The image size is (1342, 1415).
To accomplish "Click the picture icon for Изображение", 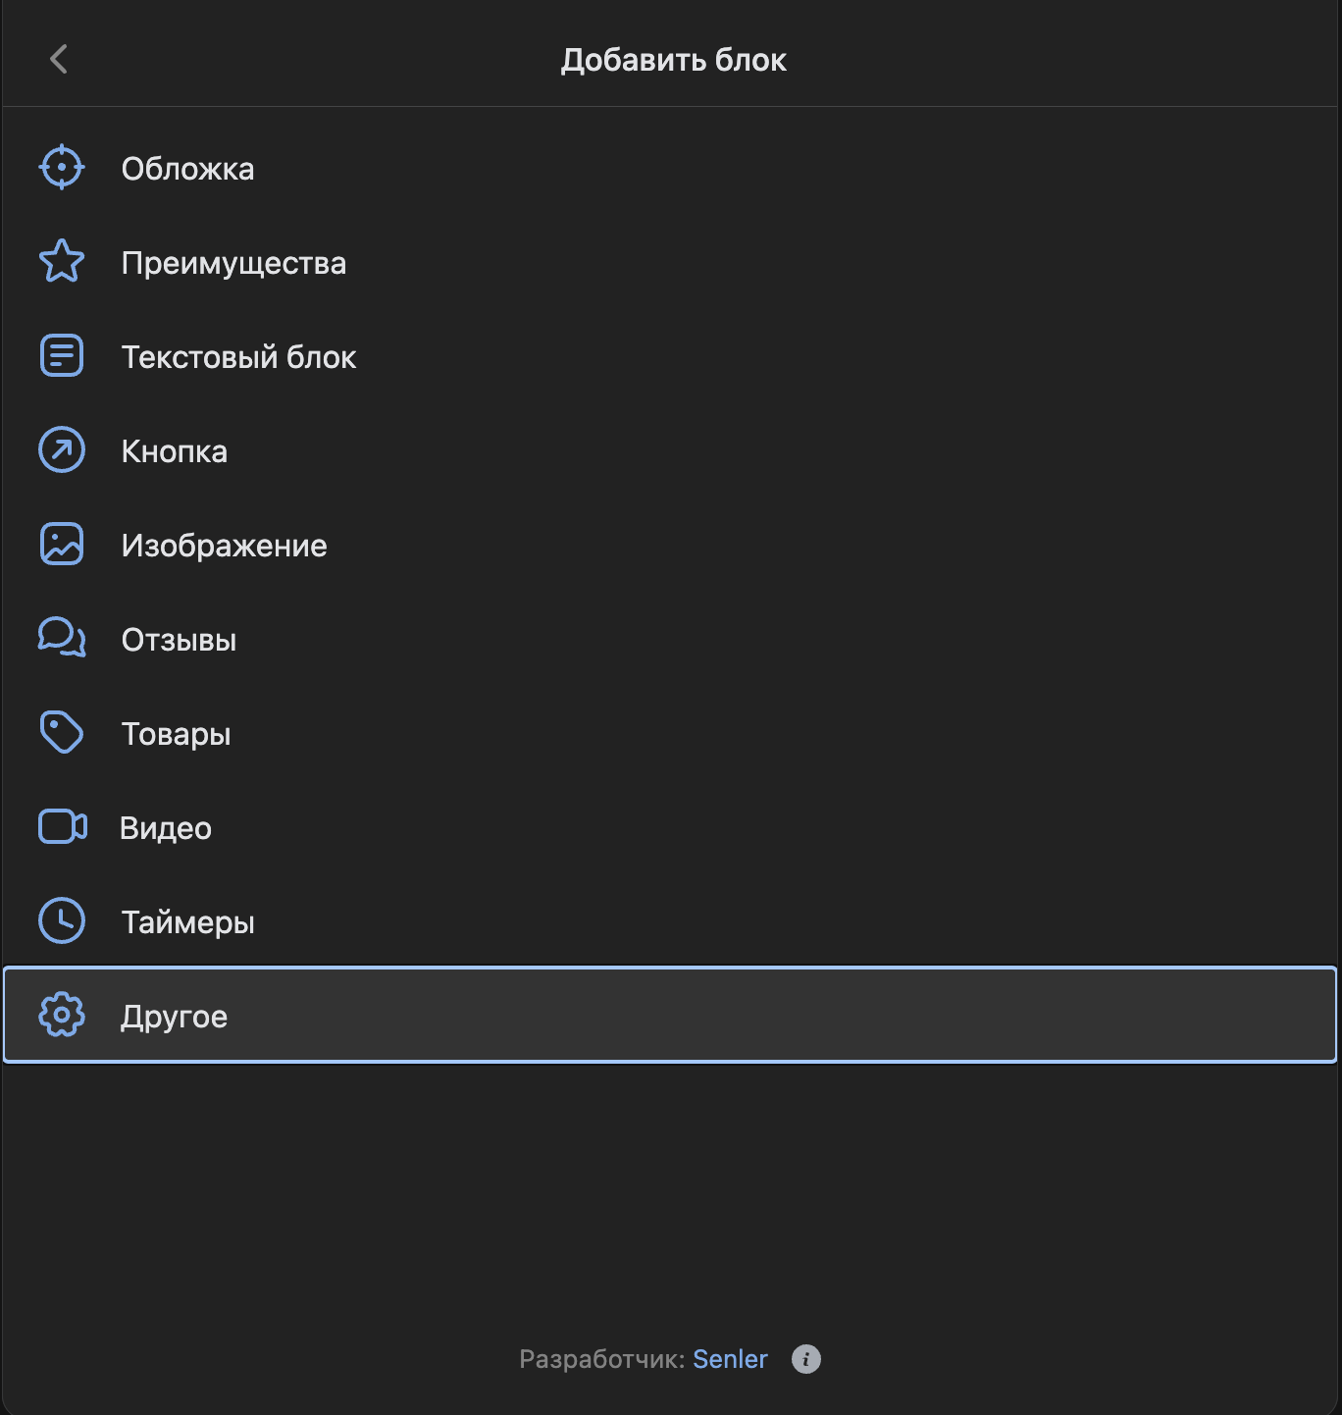I will click(62, 545).
